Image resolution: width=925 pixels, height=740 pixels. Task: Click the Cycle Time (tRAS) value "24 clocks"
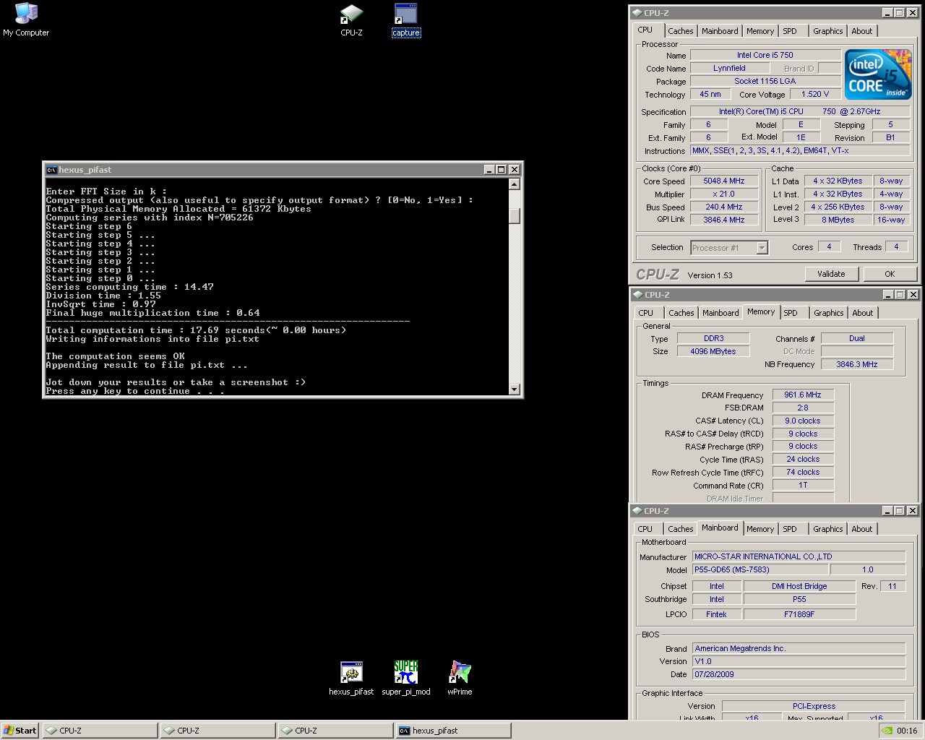(x=803, y=459)
